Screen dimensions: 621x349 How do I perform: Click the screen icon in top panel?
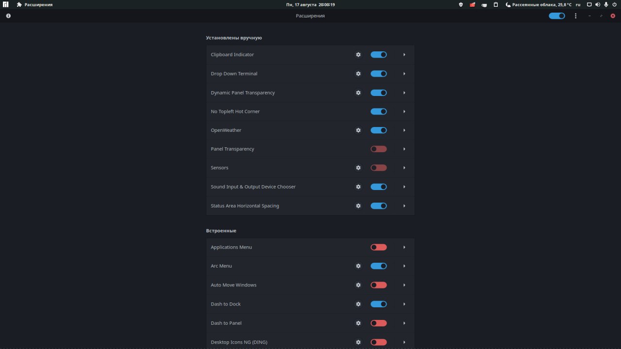pos(589,4)
